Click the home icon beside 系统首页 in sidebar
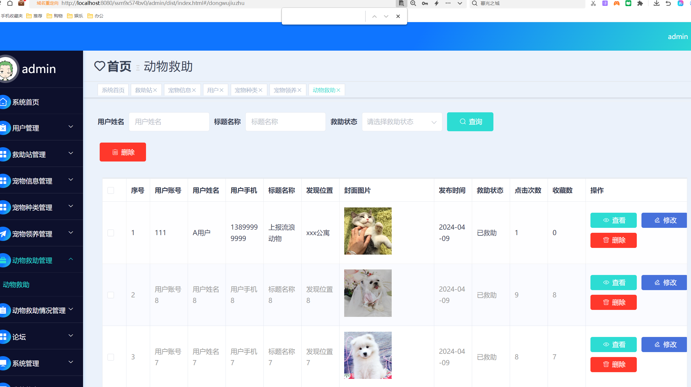Image resolution: width=691 pixels, height=387 pixels. point(3,102)
